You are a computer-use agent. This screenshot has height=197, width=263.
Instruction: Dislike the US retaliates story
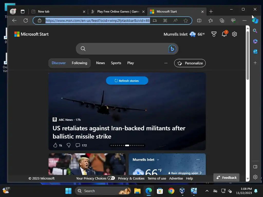[68, 145]
